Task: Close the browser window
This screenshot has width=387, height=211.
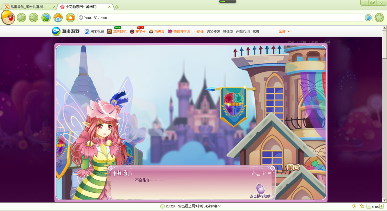Action: (x=381, y=3)
